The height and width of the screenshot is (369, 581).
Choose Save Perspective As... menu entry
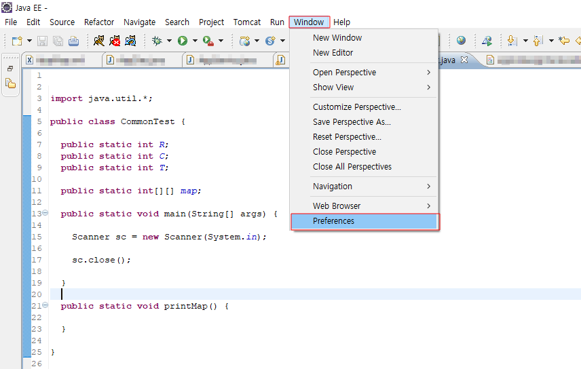pos(364,122)
